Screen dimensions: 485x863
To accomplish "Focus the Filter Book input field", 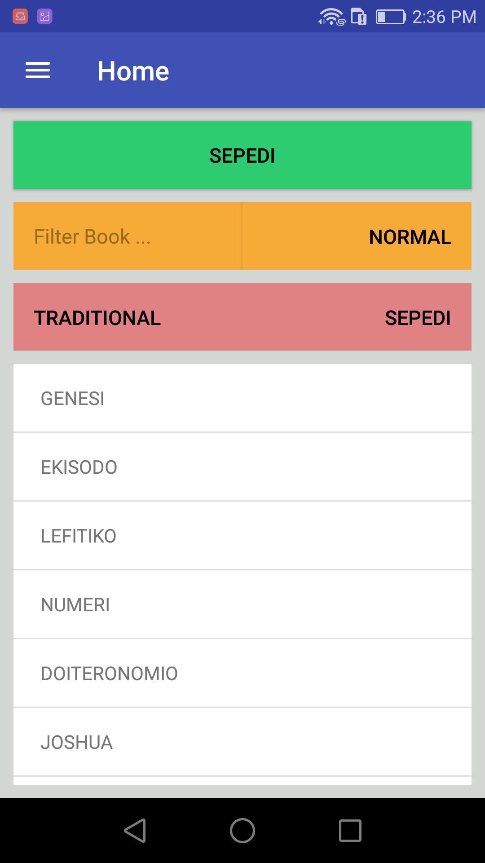I will tap(128, 236).
